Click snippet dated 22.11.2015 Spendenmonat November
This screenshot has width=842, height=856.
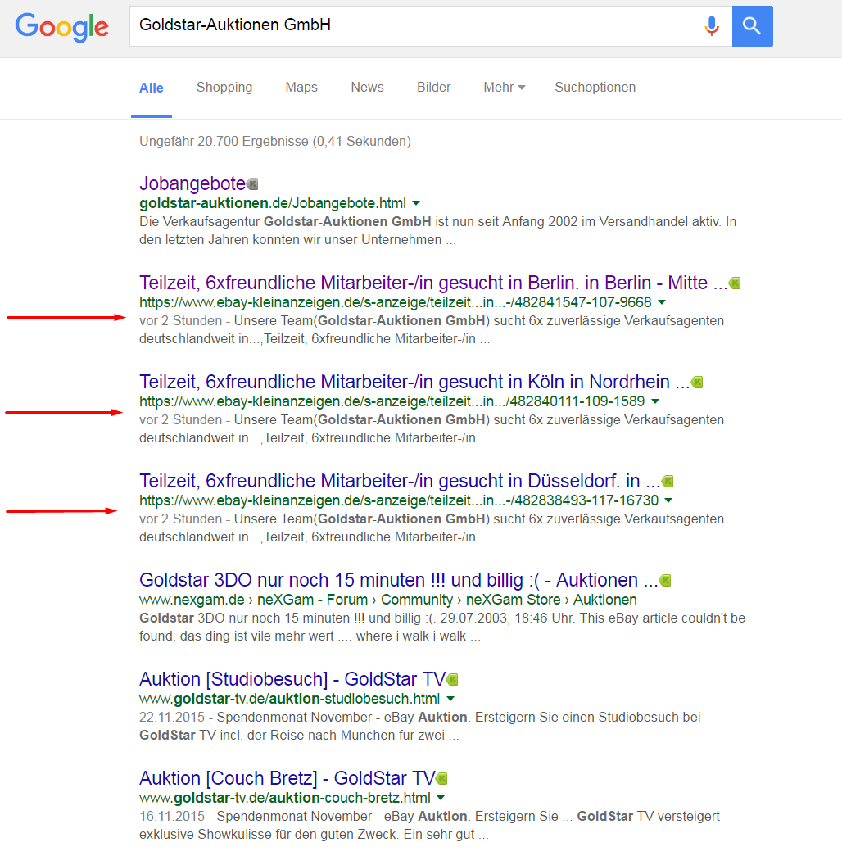click(420, 726)
